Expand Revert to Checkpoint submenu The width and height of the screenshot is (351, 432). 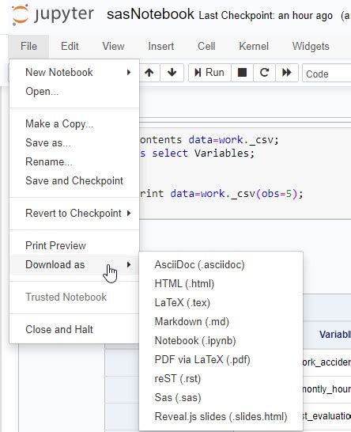74,214
